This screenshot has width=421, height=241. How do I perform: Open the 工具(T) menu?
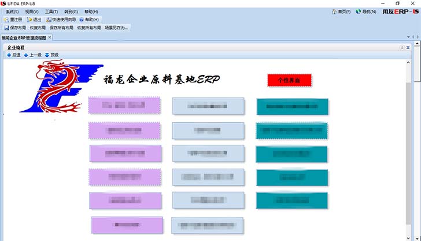[x=51, y=12]
